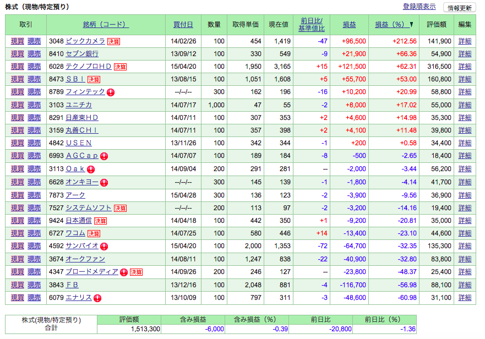Click 現売 for ビックカメラ row
The image size is (485, 339).
pos(34,41)
